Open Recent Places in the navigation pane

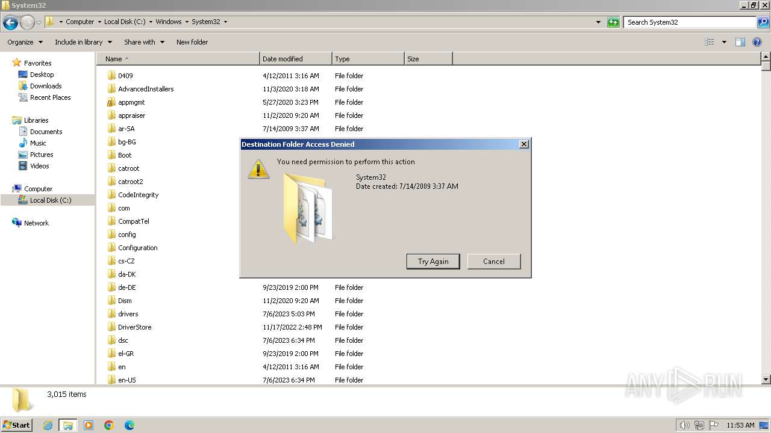[50, 97]
